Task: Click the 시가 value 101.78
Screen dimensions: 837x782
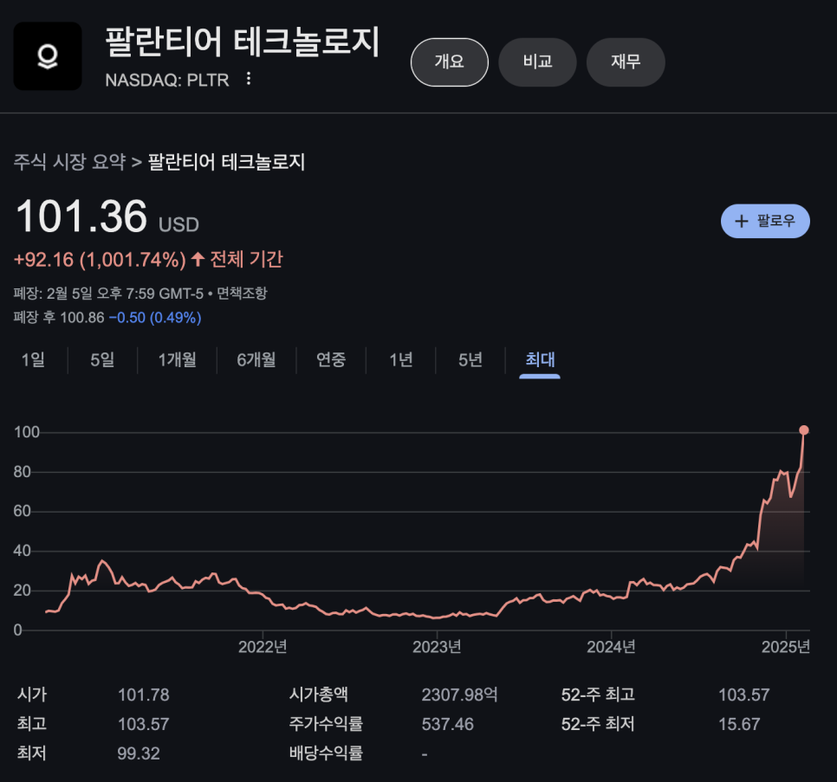Action: click(x=144, y=695)
